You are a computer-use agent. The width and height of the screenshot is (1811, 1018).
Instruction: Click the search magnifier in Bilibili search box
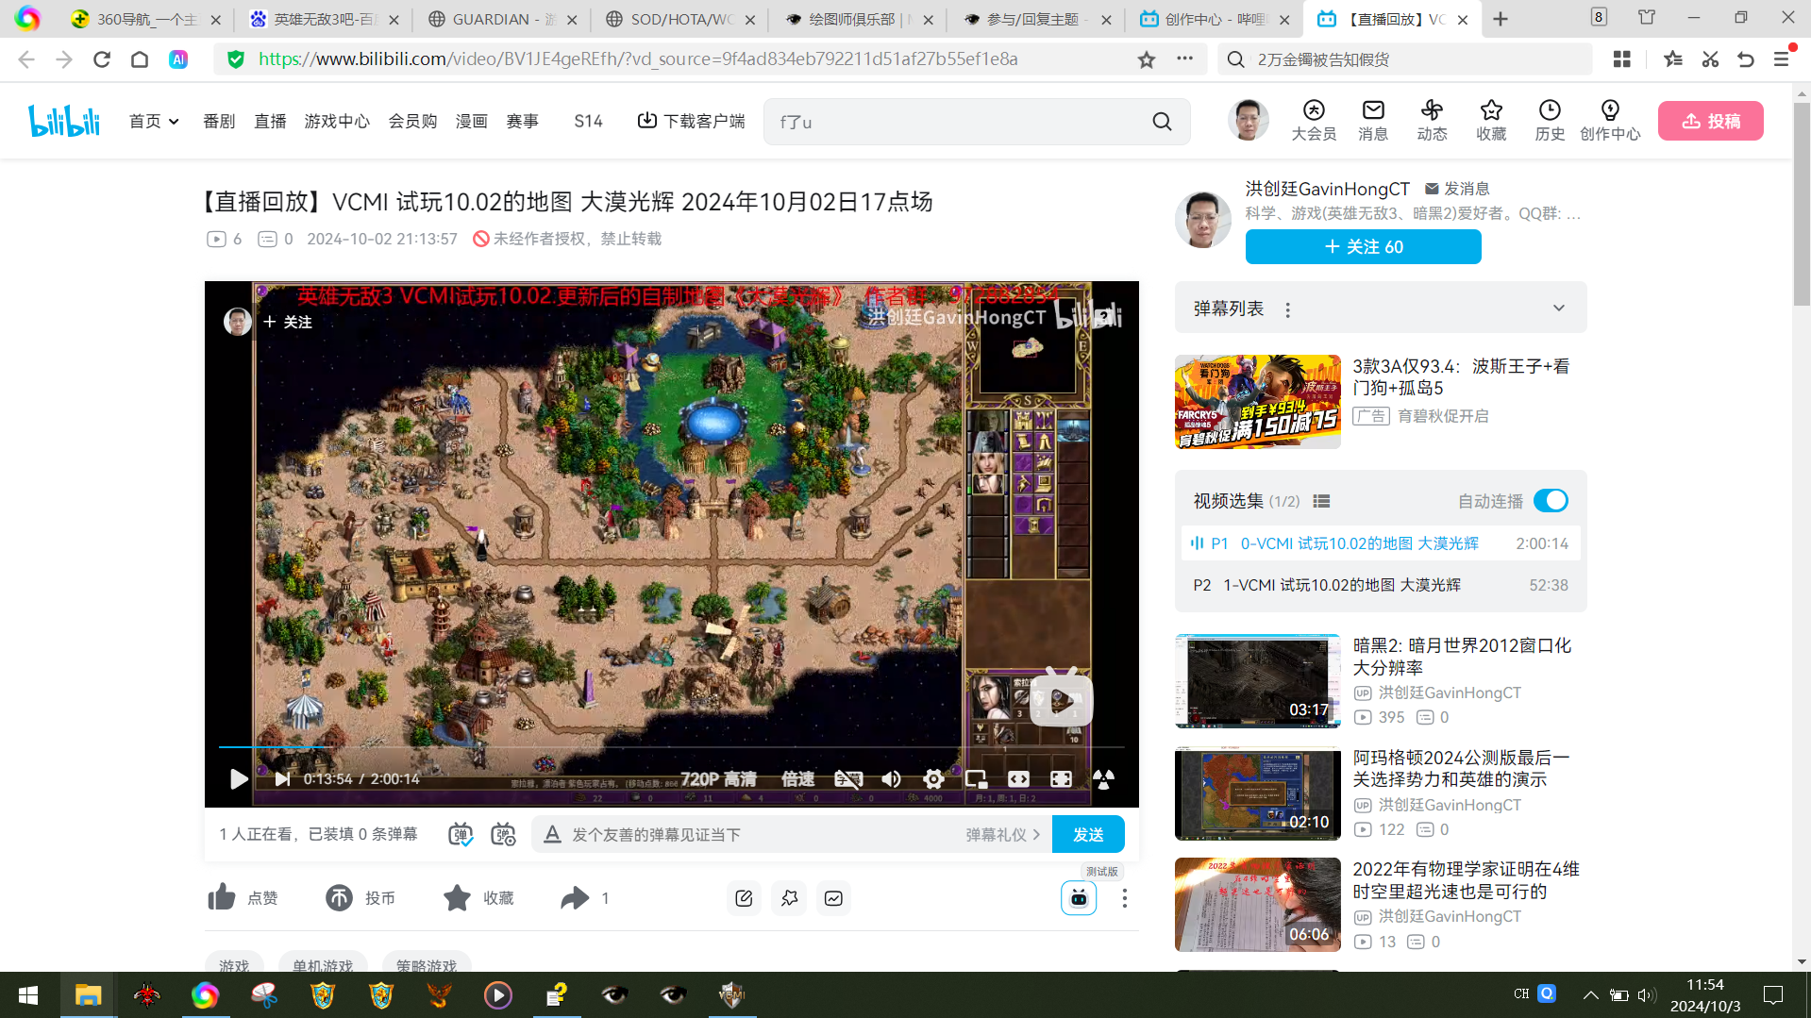pyautogui.click(x=1162, y=122)
